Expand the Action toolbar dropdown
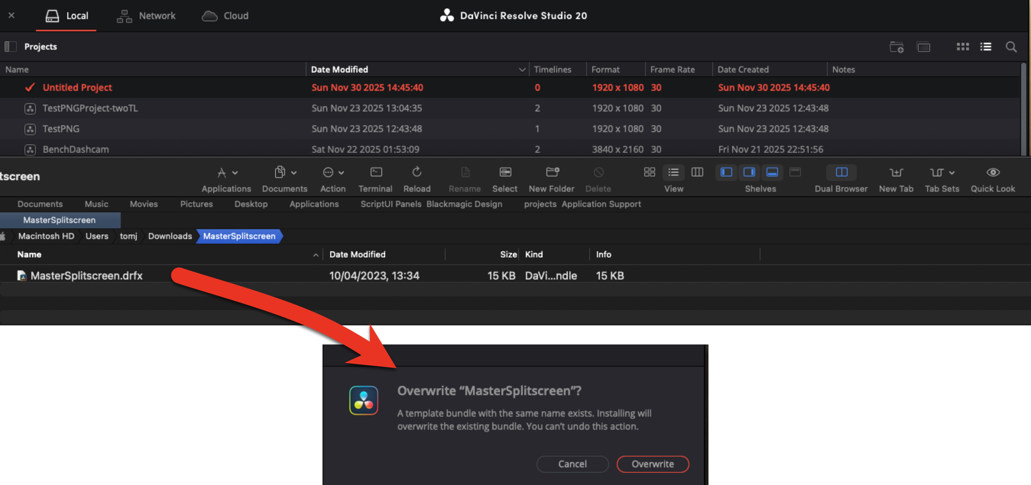 click(x=341, y=173)
